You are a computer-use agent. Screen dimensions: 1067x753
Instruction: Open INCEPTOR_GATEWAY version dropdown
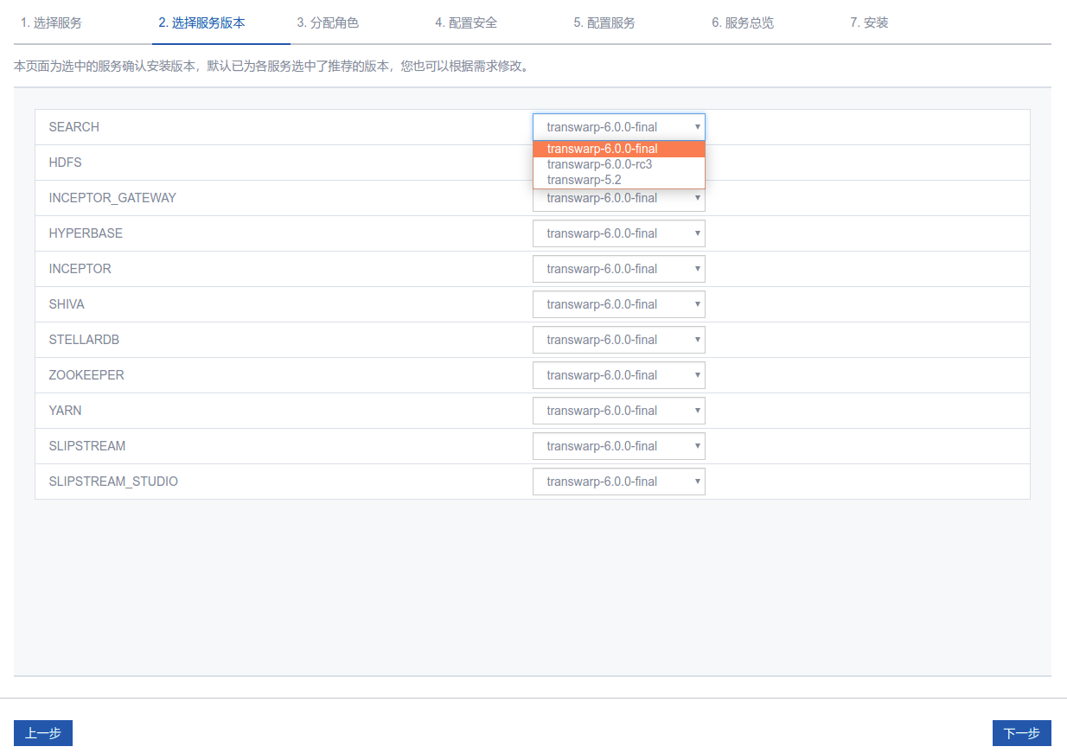coord(619,200)
